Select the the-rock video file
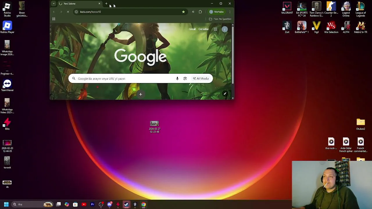 331,143
